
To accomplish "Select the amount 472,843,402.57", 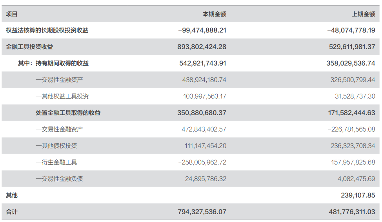I will (204, 129).
